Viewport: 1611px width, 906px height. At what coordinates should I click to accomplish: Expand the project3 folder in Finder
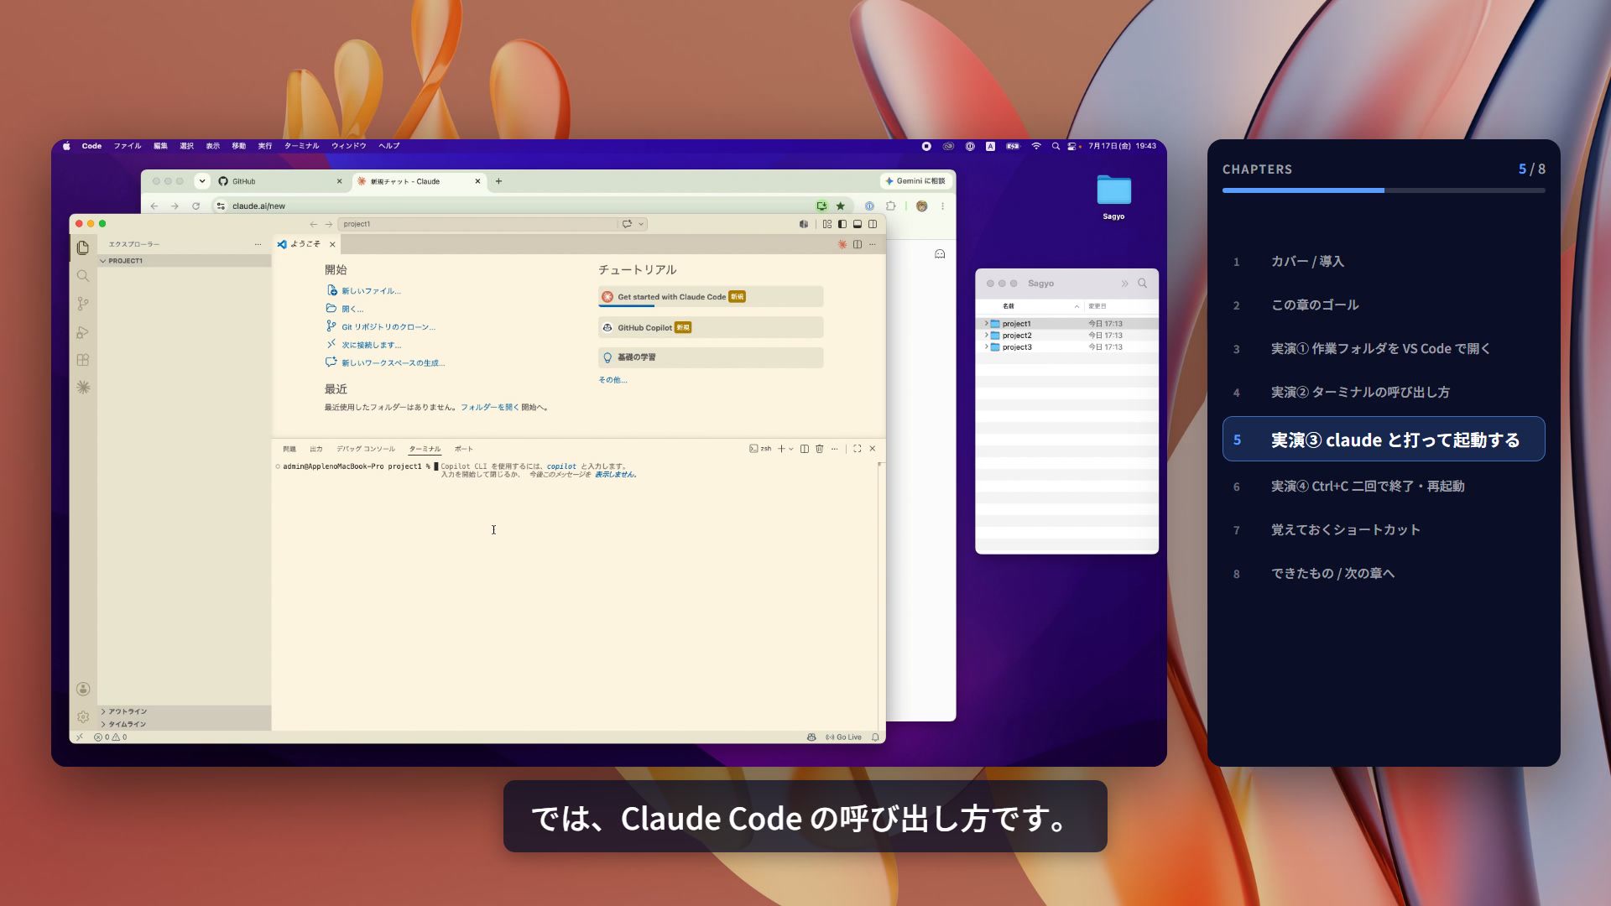986,347
